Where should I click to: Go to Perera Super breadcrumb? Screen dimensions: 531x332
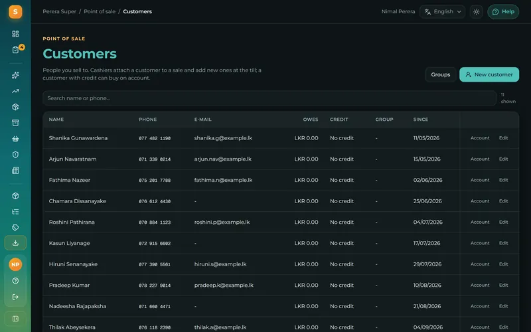(59, 11)
